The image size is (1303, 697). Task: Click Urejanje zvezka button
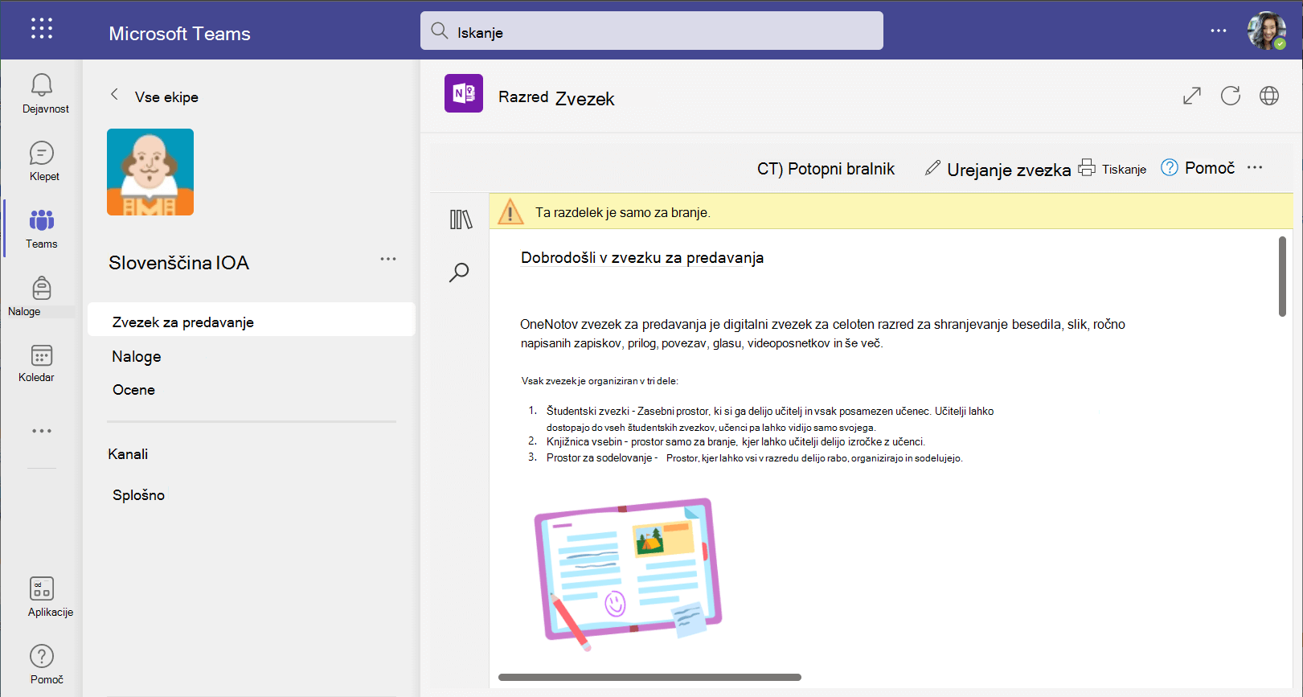pos(998,169)
